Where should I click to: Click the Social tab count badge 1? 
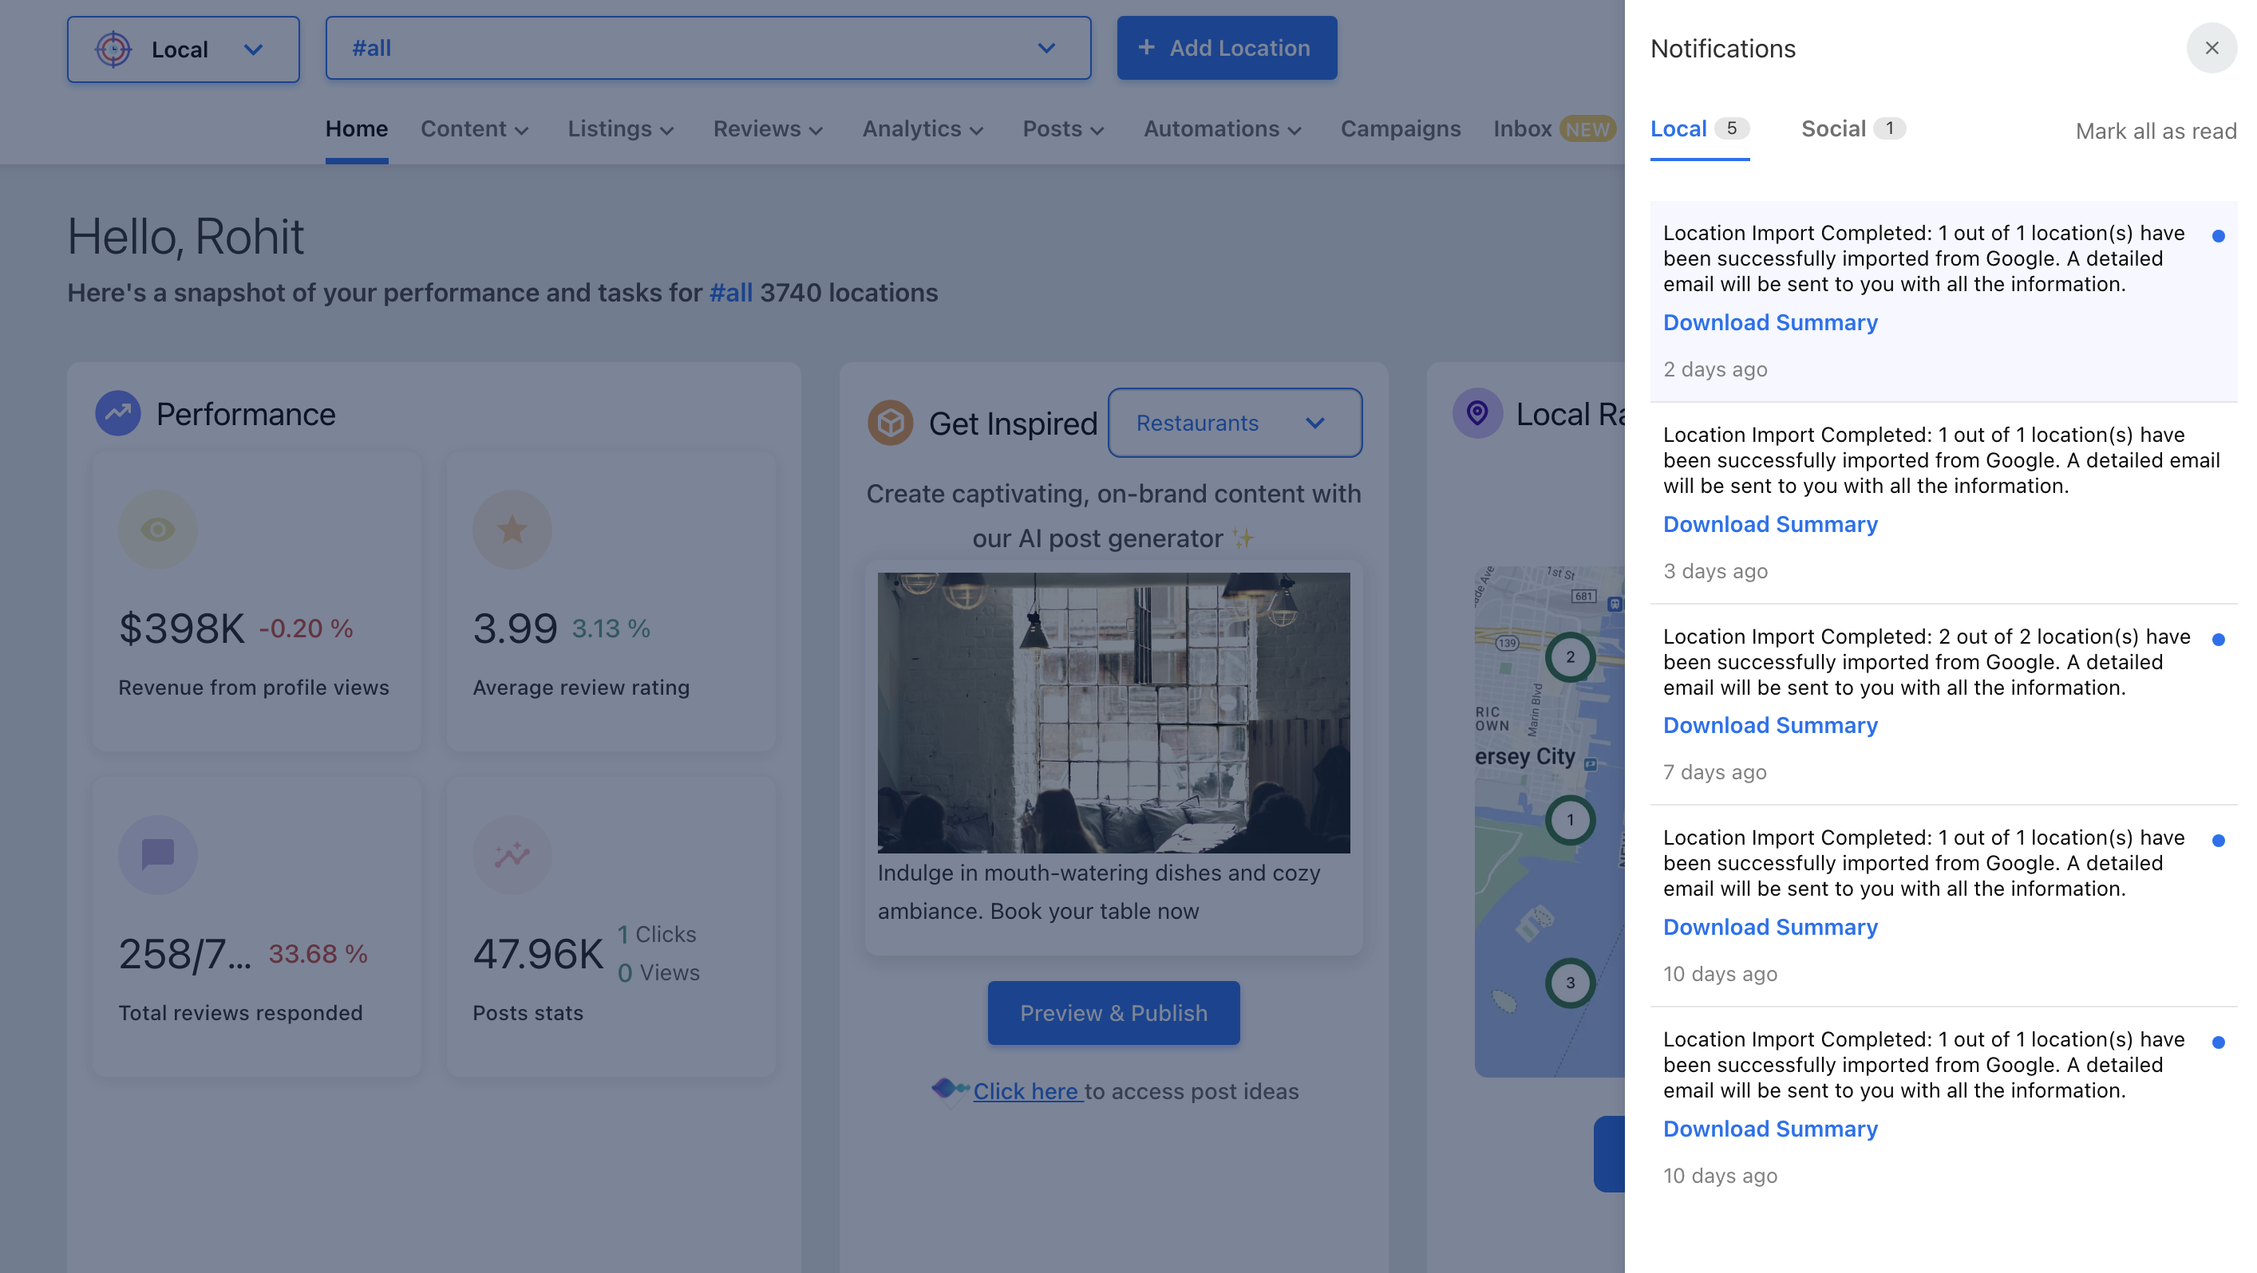tap(1889, 128)
